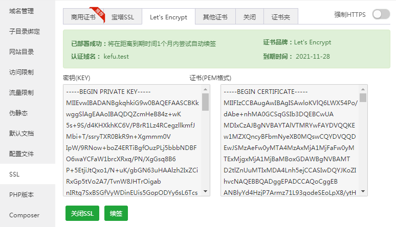Click inside the 密钥(KEY) text area
Viewport: 396px width, 227px height.
coord(132,140)
